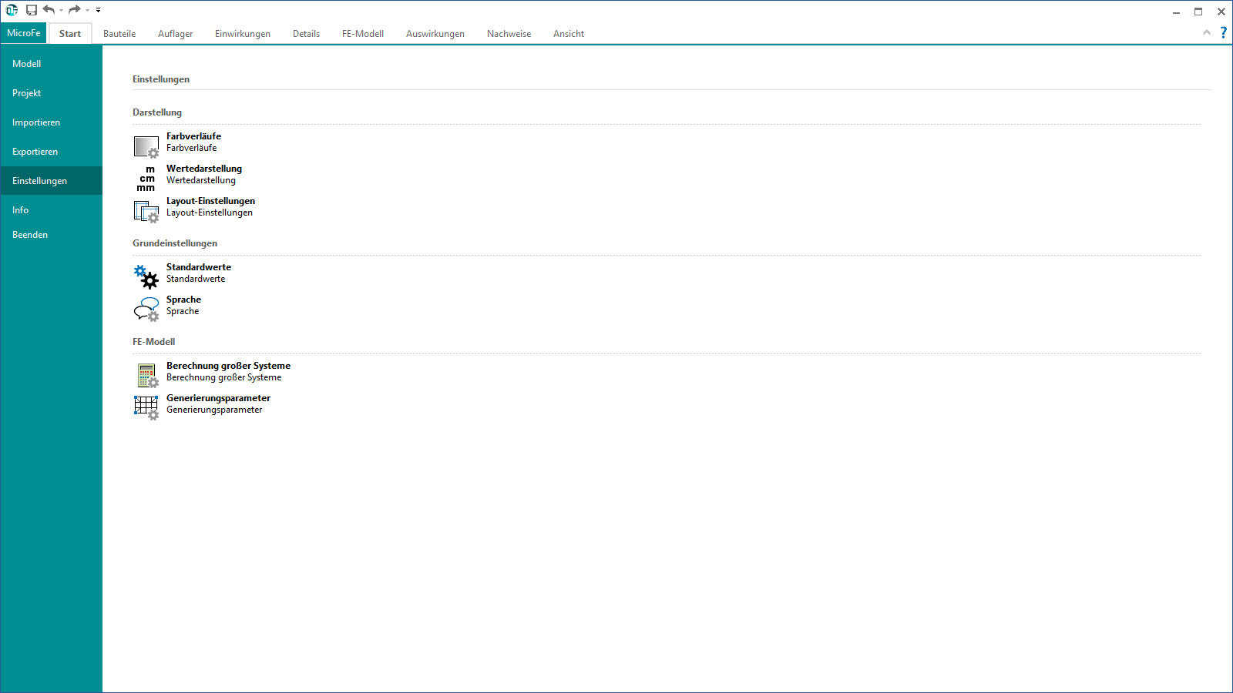Open the Standardwerte settings link
The width and height of the screenshot is (1233, 693).
(199, 267)
